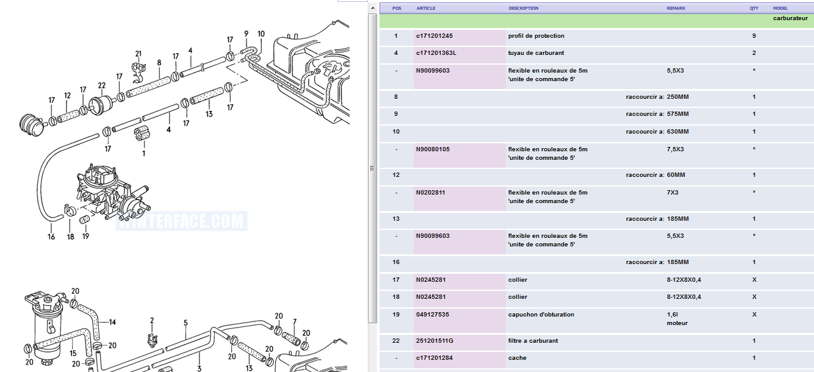Screen dimensions: 814x372
Task: Click callout 8 in the diagram
Action: (x=159, y=62)
